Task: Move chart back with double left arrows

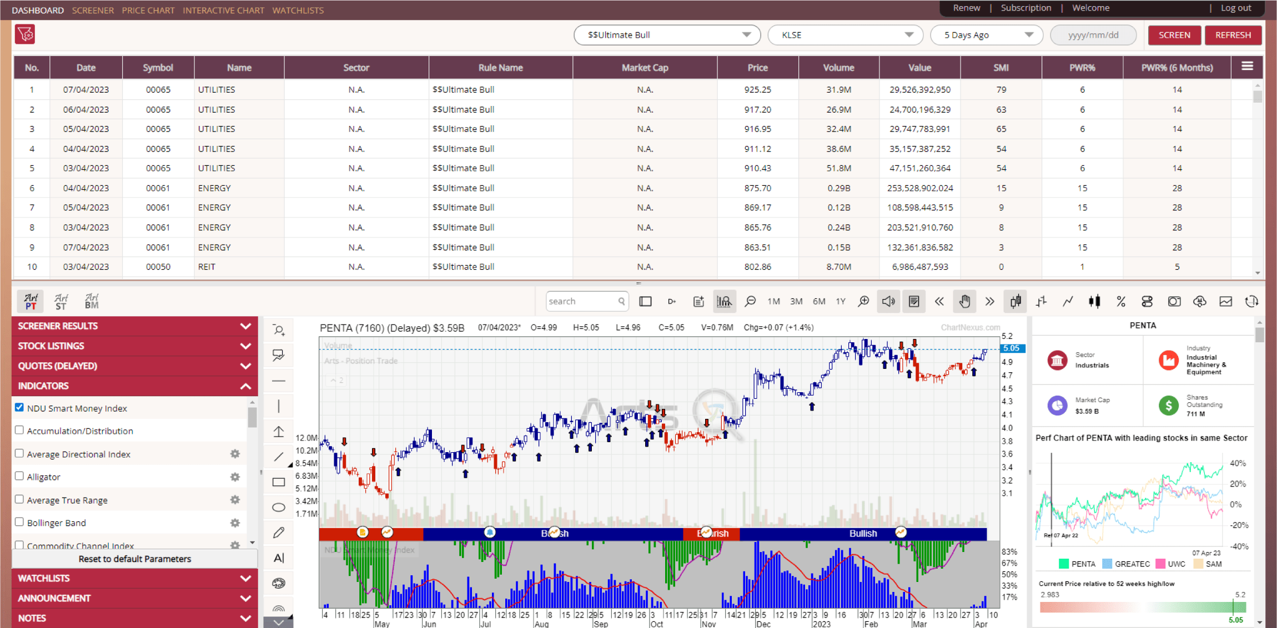Action: coord(939,301)
